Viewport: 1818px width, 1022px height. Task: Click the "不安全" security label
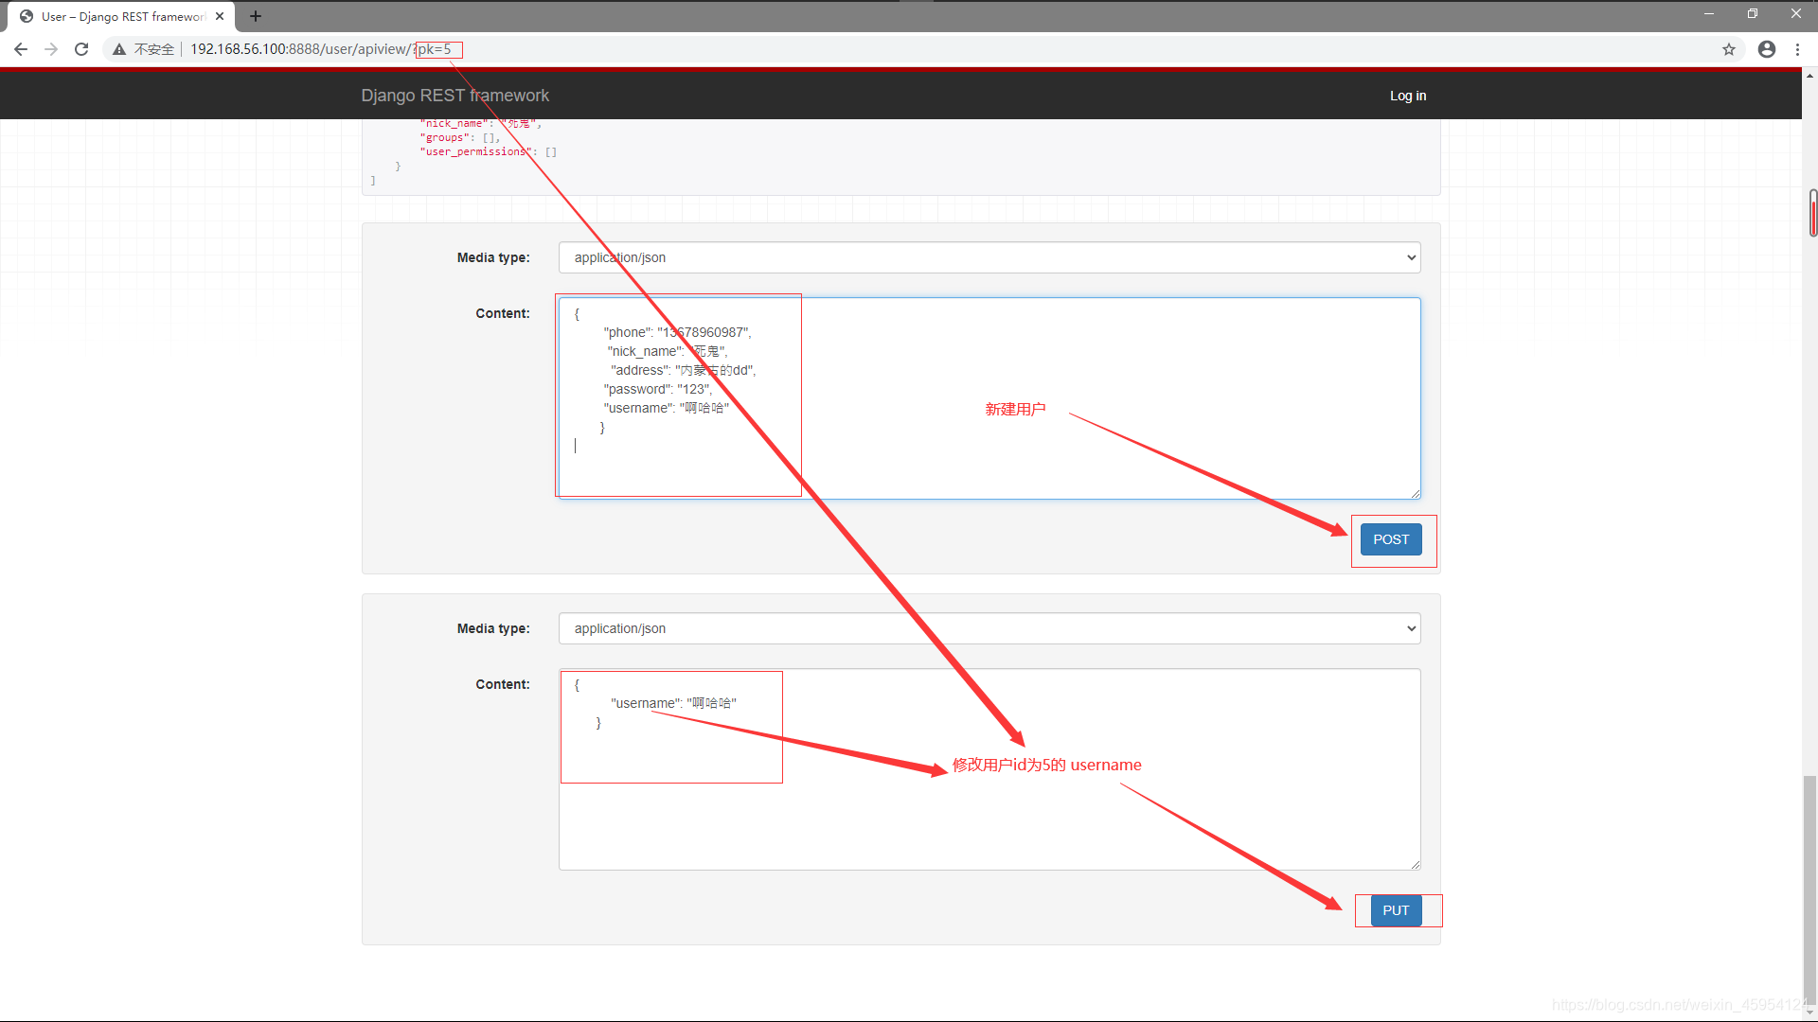tap(154, 49)
